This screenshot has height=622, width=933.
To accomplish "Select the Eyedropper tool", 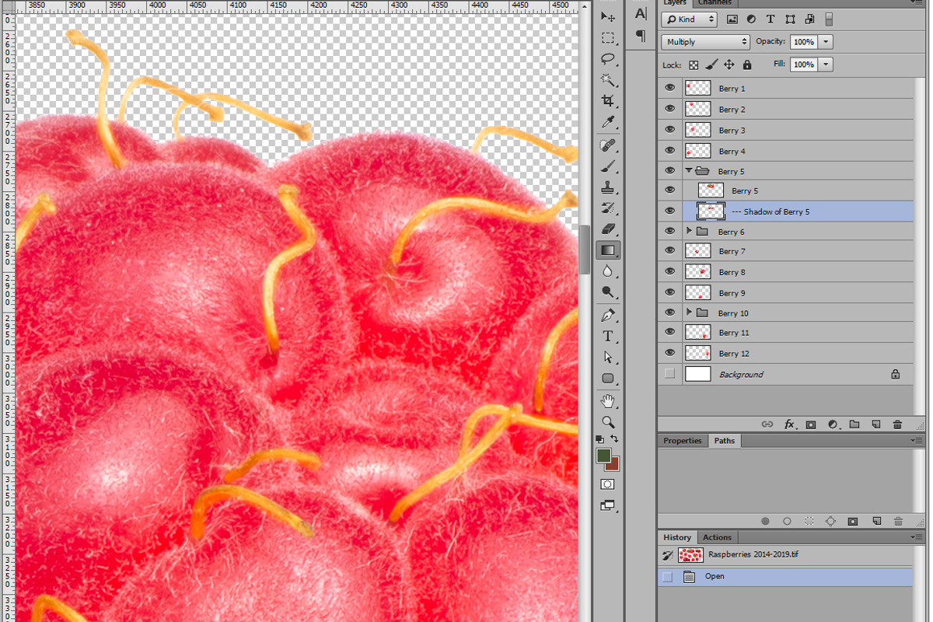I will (608, 122).
